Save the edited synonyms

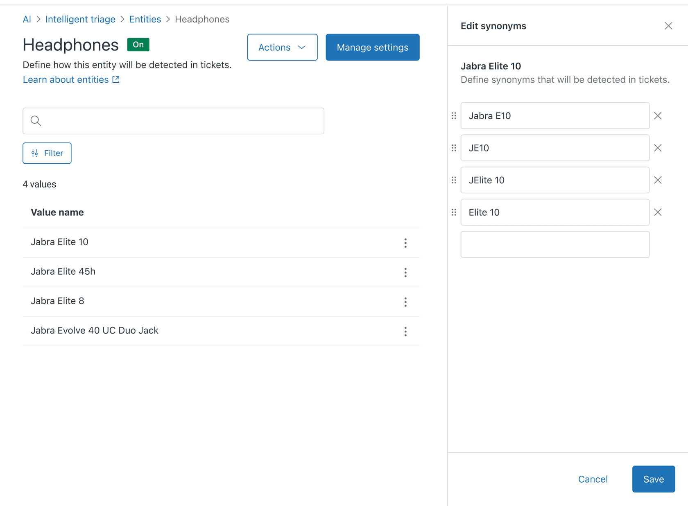click(x=653, y=479)
